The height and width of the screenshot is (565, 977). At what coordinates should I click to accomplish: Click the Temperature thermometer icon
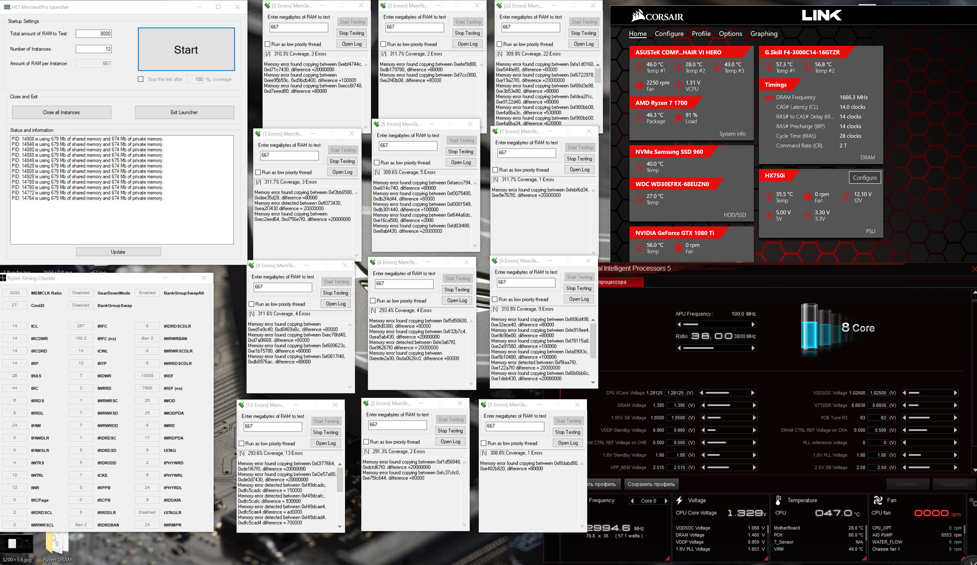[778, 500]
